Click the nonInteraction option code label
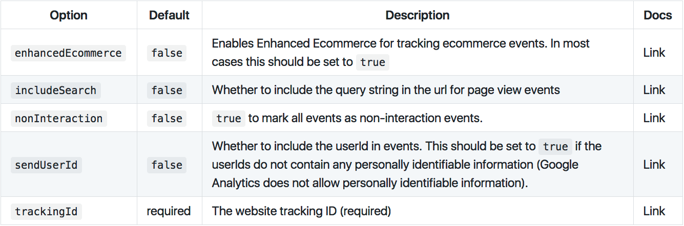This screenshot has width=684, height=226. (58, 119)
